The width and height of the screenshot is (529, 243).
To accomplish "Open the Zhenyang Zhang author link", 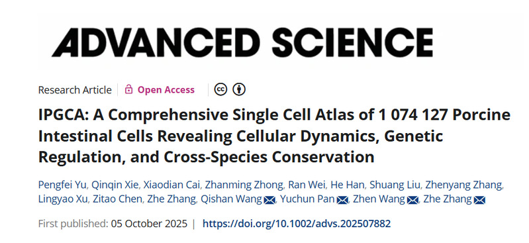I will (x=464, y=185).
